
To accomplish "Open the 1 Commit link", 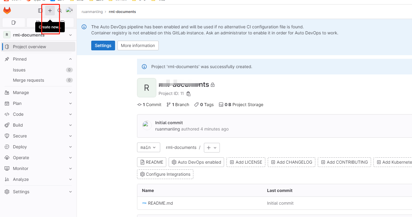I will point(149,105).
